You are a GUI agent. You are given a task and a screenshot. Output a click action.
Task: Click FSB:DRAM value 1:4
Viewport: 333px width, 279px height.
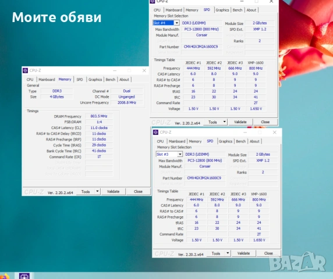click(99, 122)
